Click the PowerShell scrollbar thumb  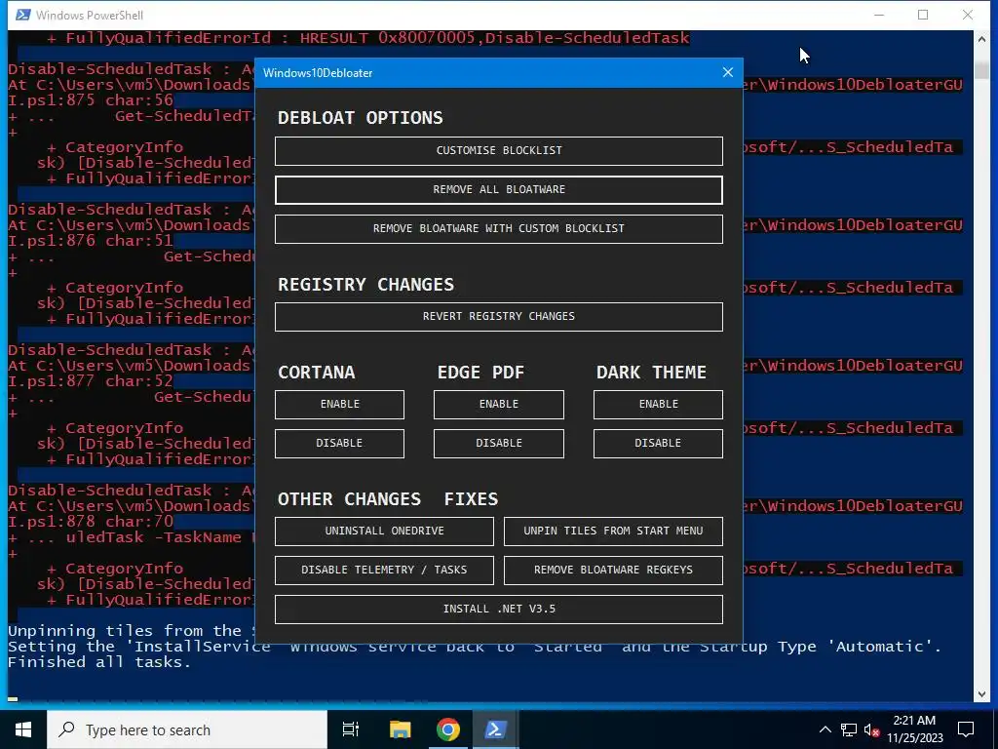pos(980,69)
